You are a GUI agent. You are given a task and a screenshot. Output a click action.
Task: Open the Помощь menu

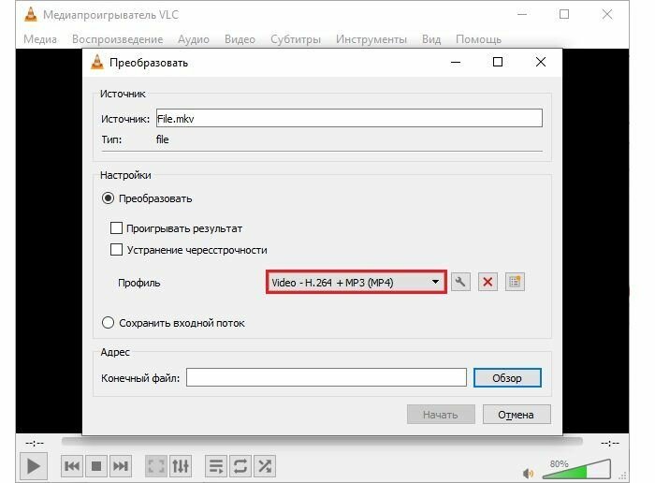478,39
